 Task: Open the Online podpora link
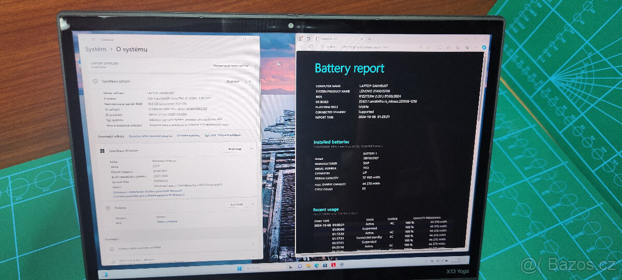(x=166, y=221)
